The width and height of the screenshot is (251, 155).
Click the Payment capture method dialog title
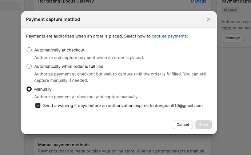(x=53, y=19)
